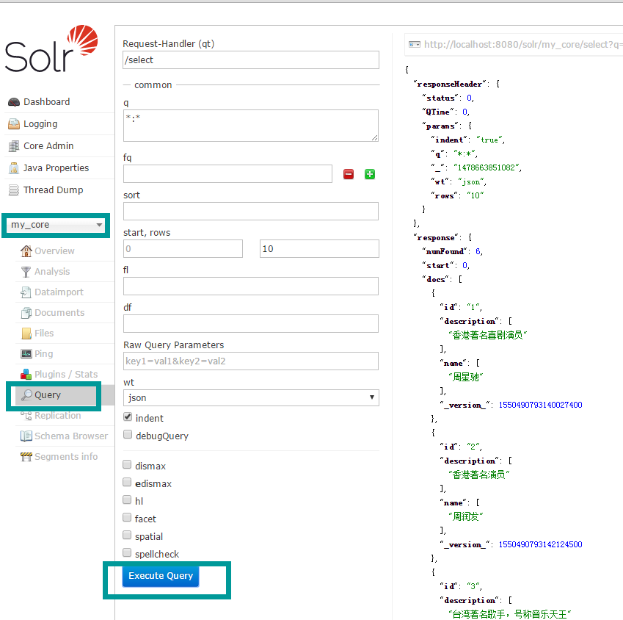
Task: Go to the Schema Browser section
Action: (71, 436)
